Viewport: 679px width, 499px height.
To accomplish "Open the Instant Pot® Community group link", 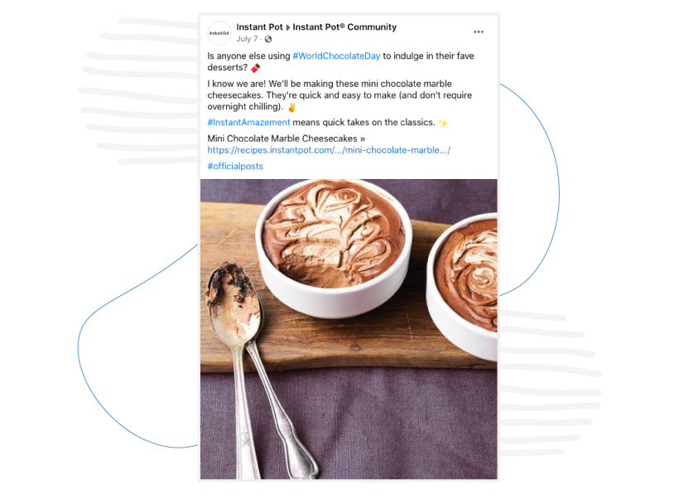I will coord(344,27).
